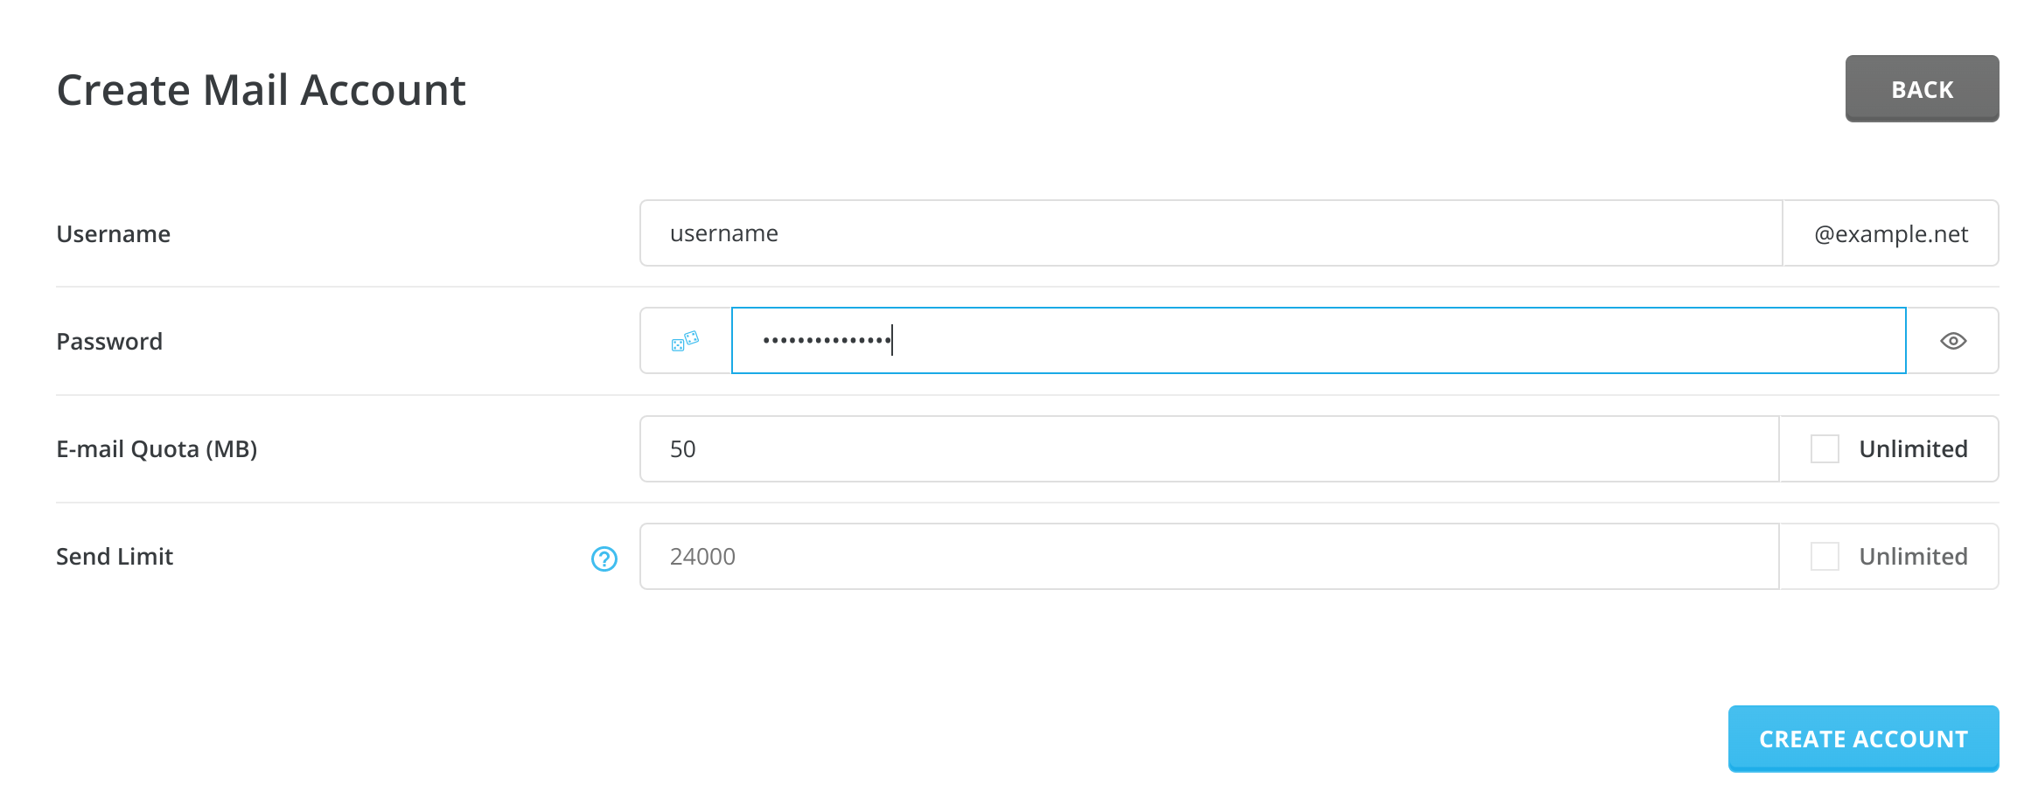The image size is (2038, 805).
Task: Click the 'Send Limit' label
Action: tap(115, 557)
